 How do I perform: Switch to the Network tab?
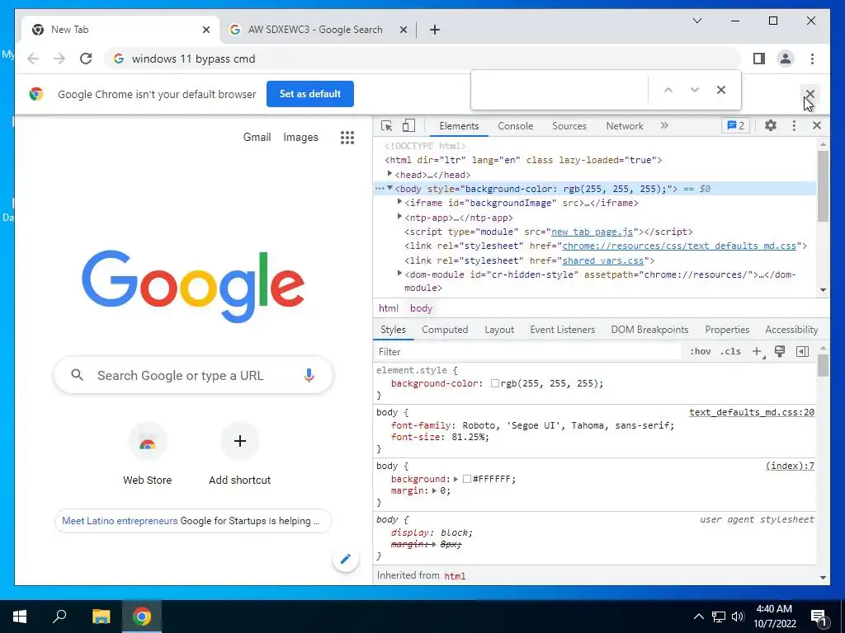625,126
